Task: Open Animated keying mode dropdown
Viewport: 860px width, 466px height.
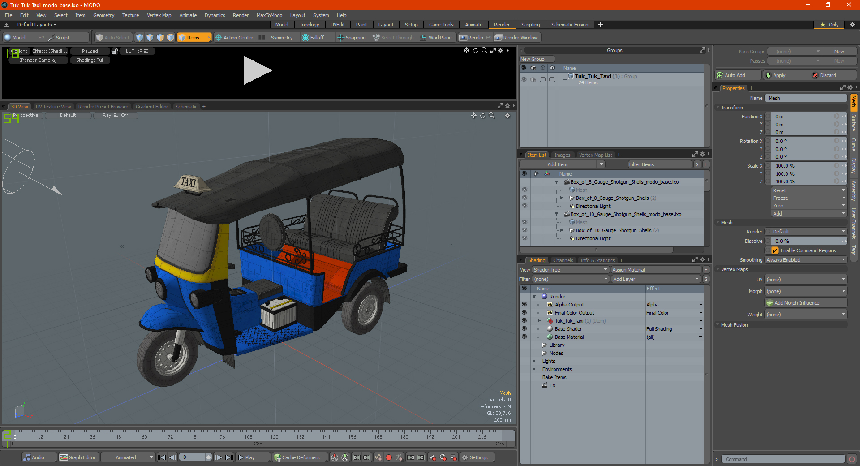Action: click(128, 457)
